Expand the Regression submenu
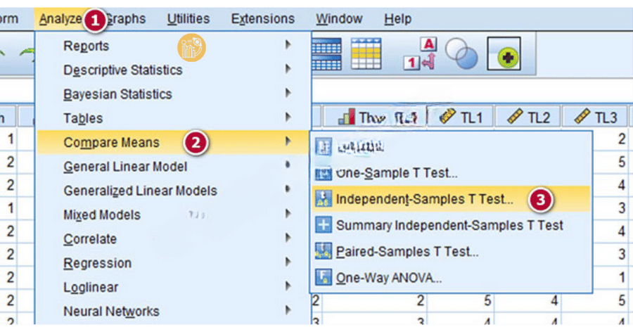This screenshot has width=633, height=332. tap(173, 263)
